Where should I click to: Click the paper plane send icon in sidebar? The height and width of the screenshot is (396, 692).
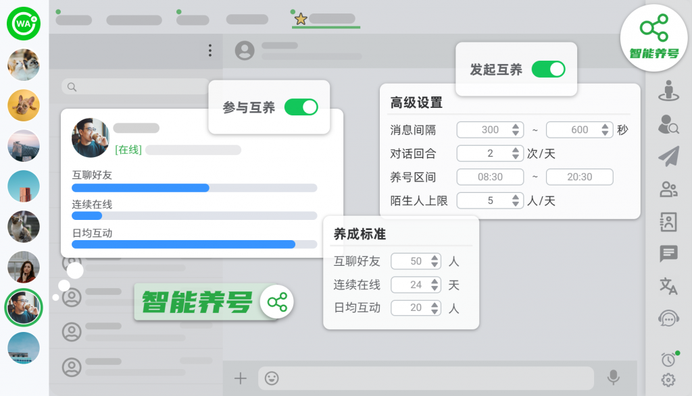click(x=668, y=157)
